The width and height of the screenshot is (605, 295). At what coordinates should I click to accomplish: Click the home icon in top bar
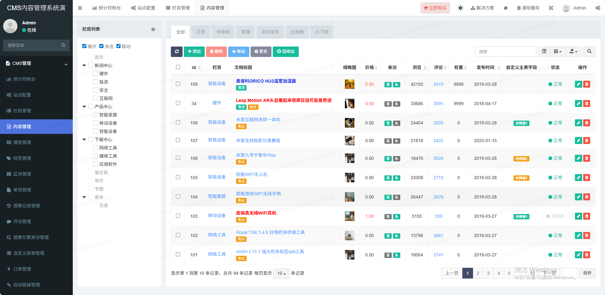click(506, 8)
